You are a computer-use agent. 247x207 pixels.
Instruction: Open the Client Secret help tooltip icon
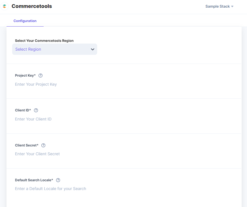pyautogui.click(x=43, y=145)
